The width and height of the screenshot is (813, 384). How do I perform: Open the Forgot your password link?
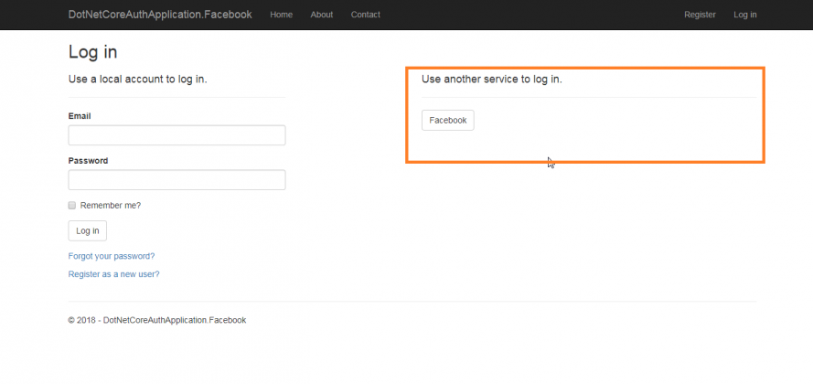(112, 256)
